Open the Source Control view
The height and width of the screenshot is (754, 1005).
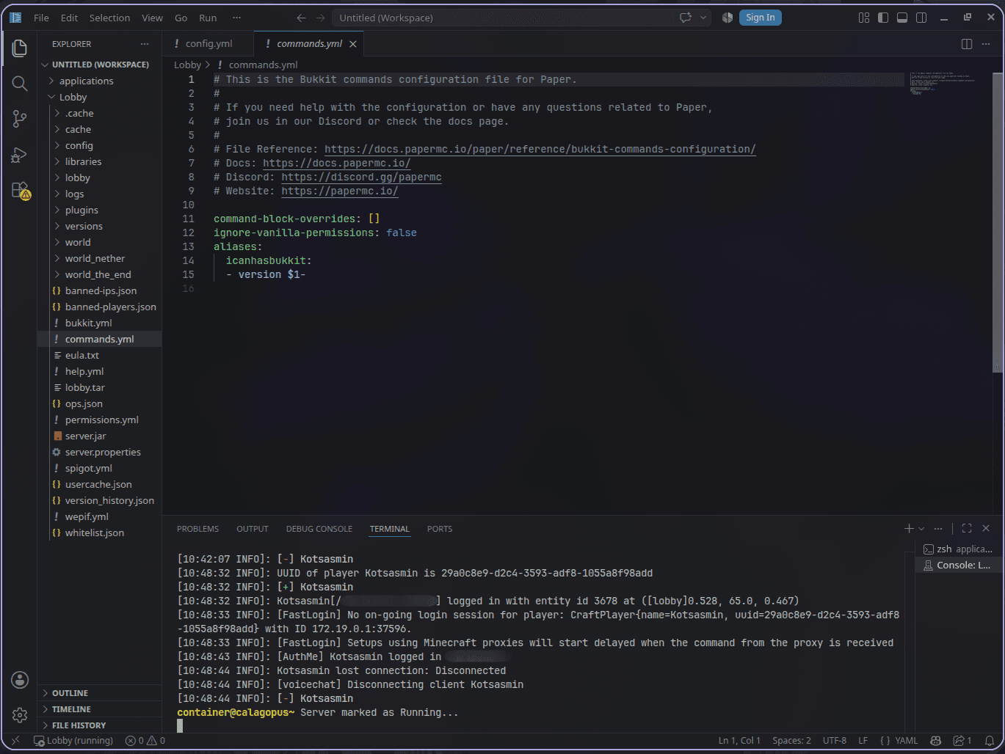click(20, 119)
